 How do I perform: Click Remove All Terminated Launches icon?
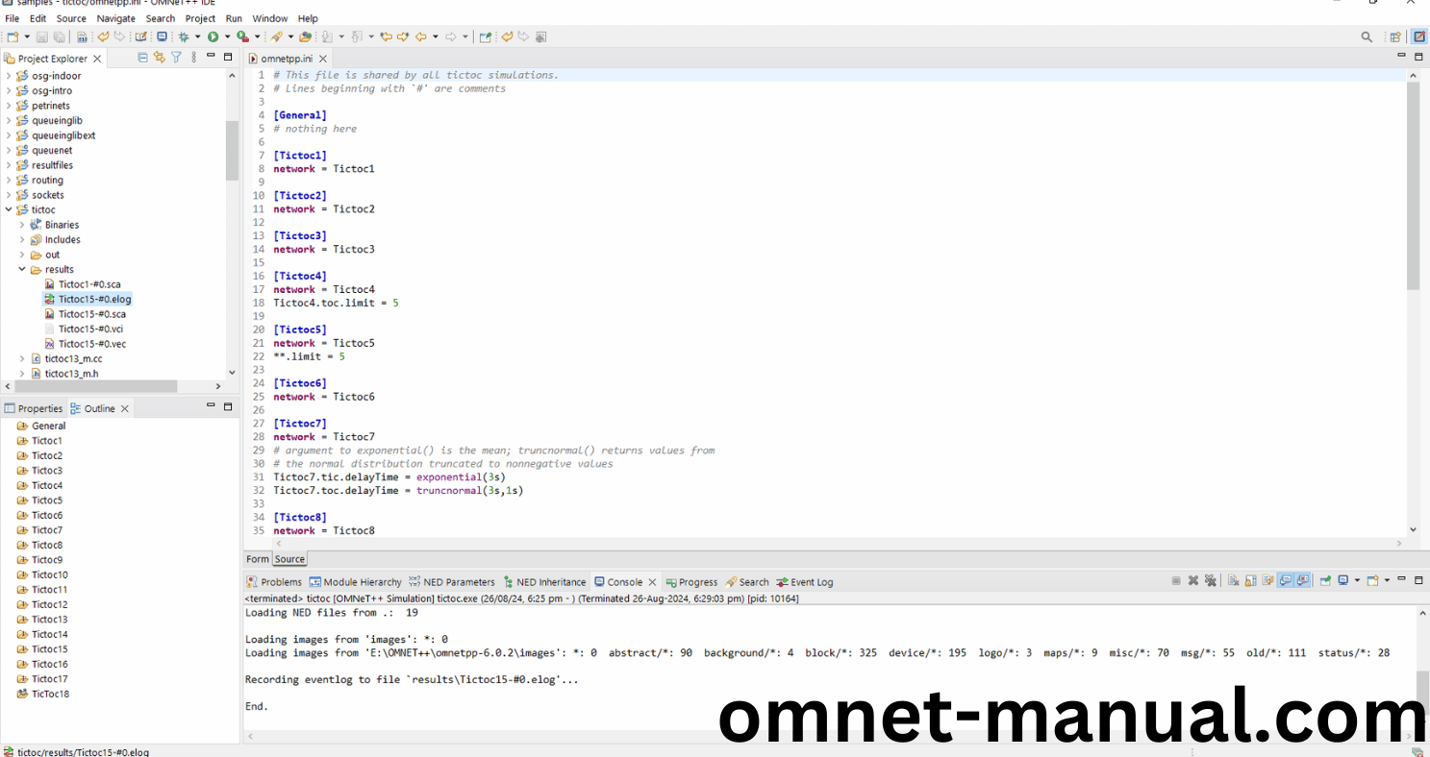pos(1210,581)
